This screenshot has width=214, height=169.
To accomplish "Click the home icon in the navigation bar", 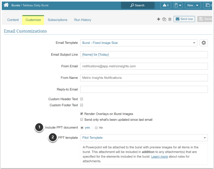I will point(6,5).
